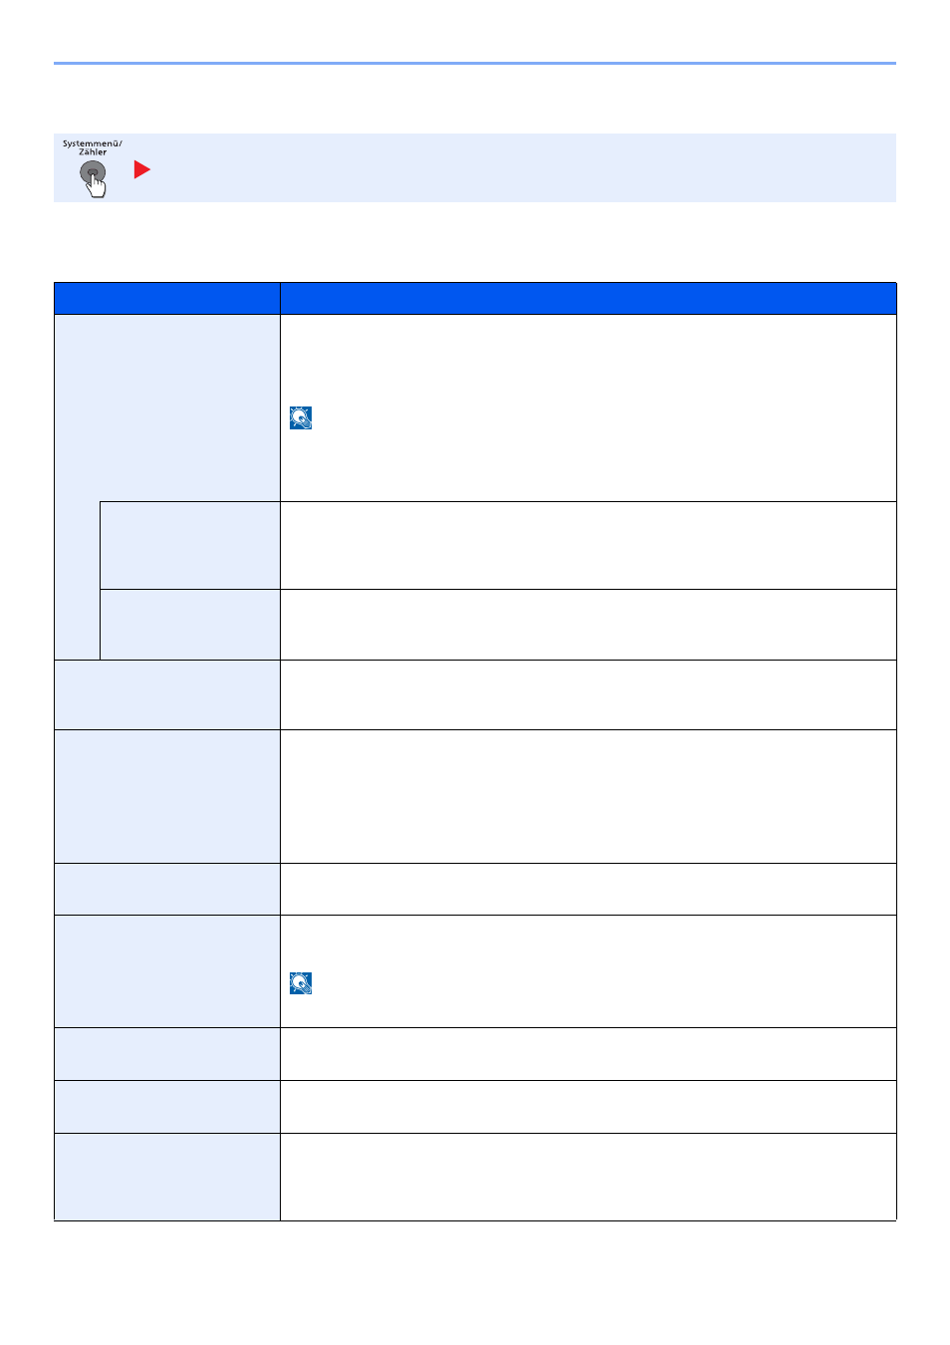Image resolution: width=950 pixels, height=1345 pixels.
Task: Select the left blue table header cell
Action: [167, 299]
